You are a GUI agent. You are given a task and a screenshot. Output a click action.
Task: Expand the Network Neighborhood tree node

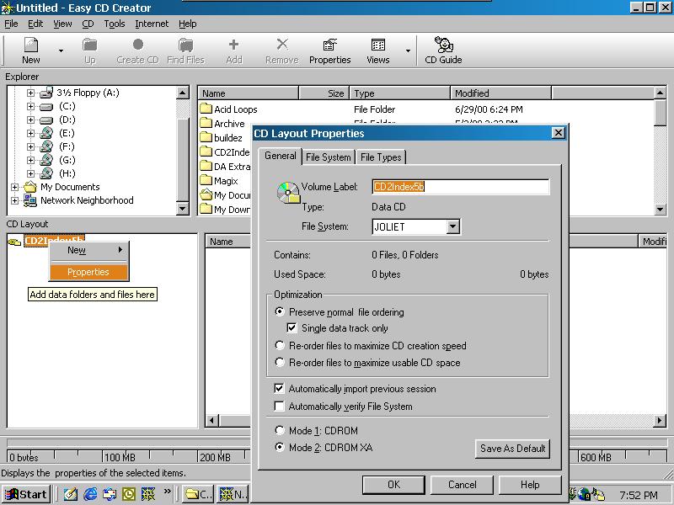(x=14, y=200)
